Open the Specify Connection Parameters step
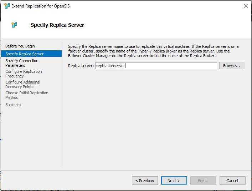 click(x=22, y=63)
